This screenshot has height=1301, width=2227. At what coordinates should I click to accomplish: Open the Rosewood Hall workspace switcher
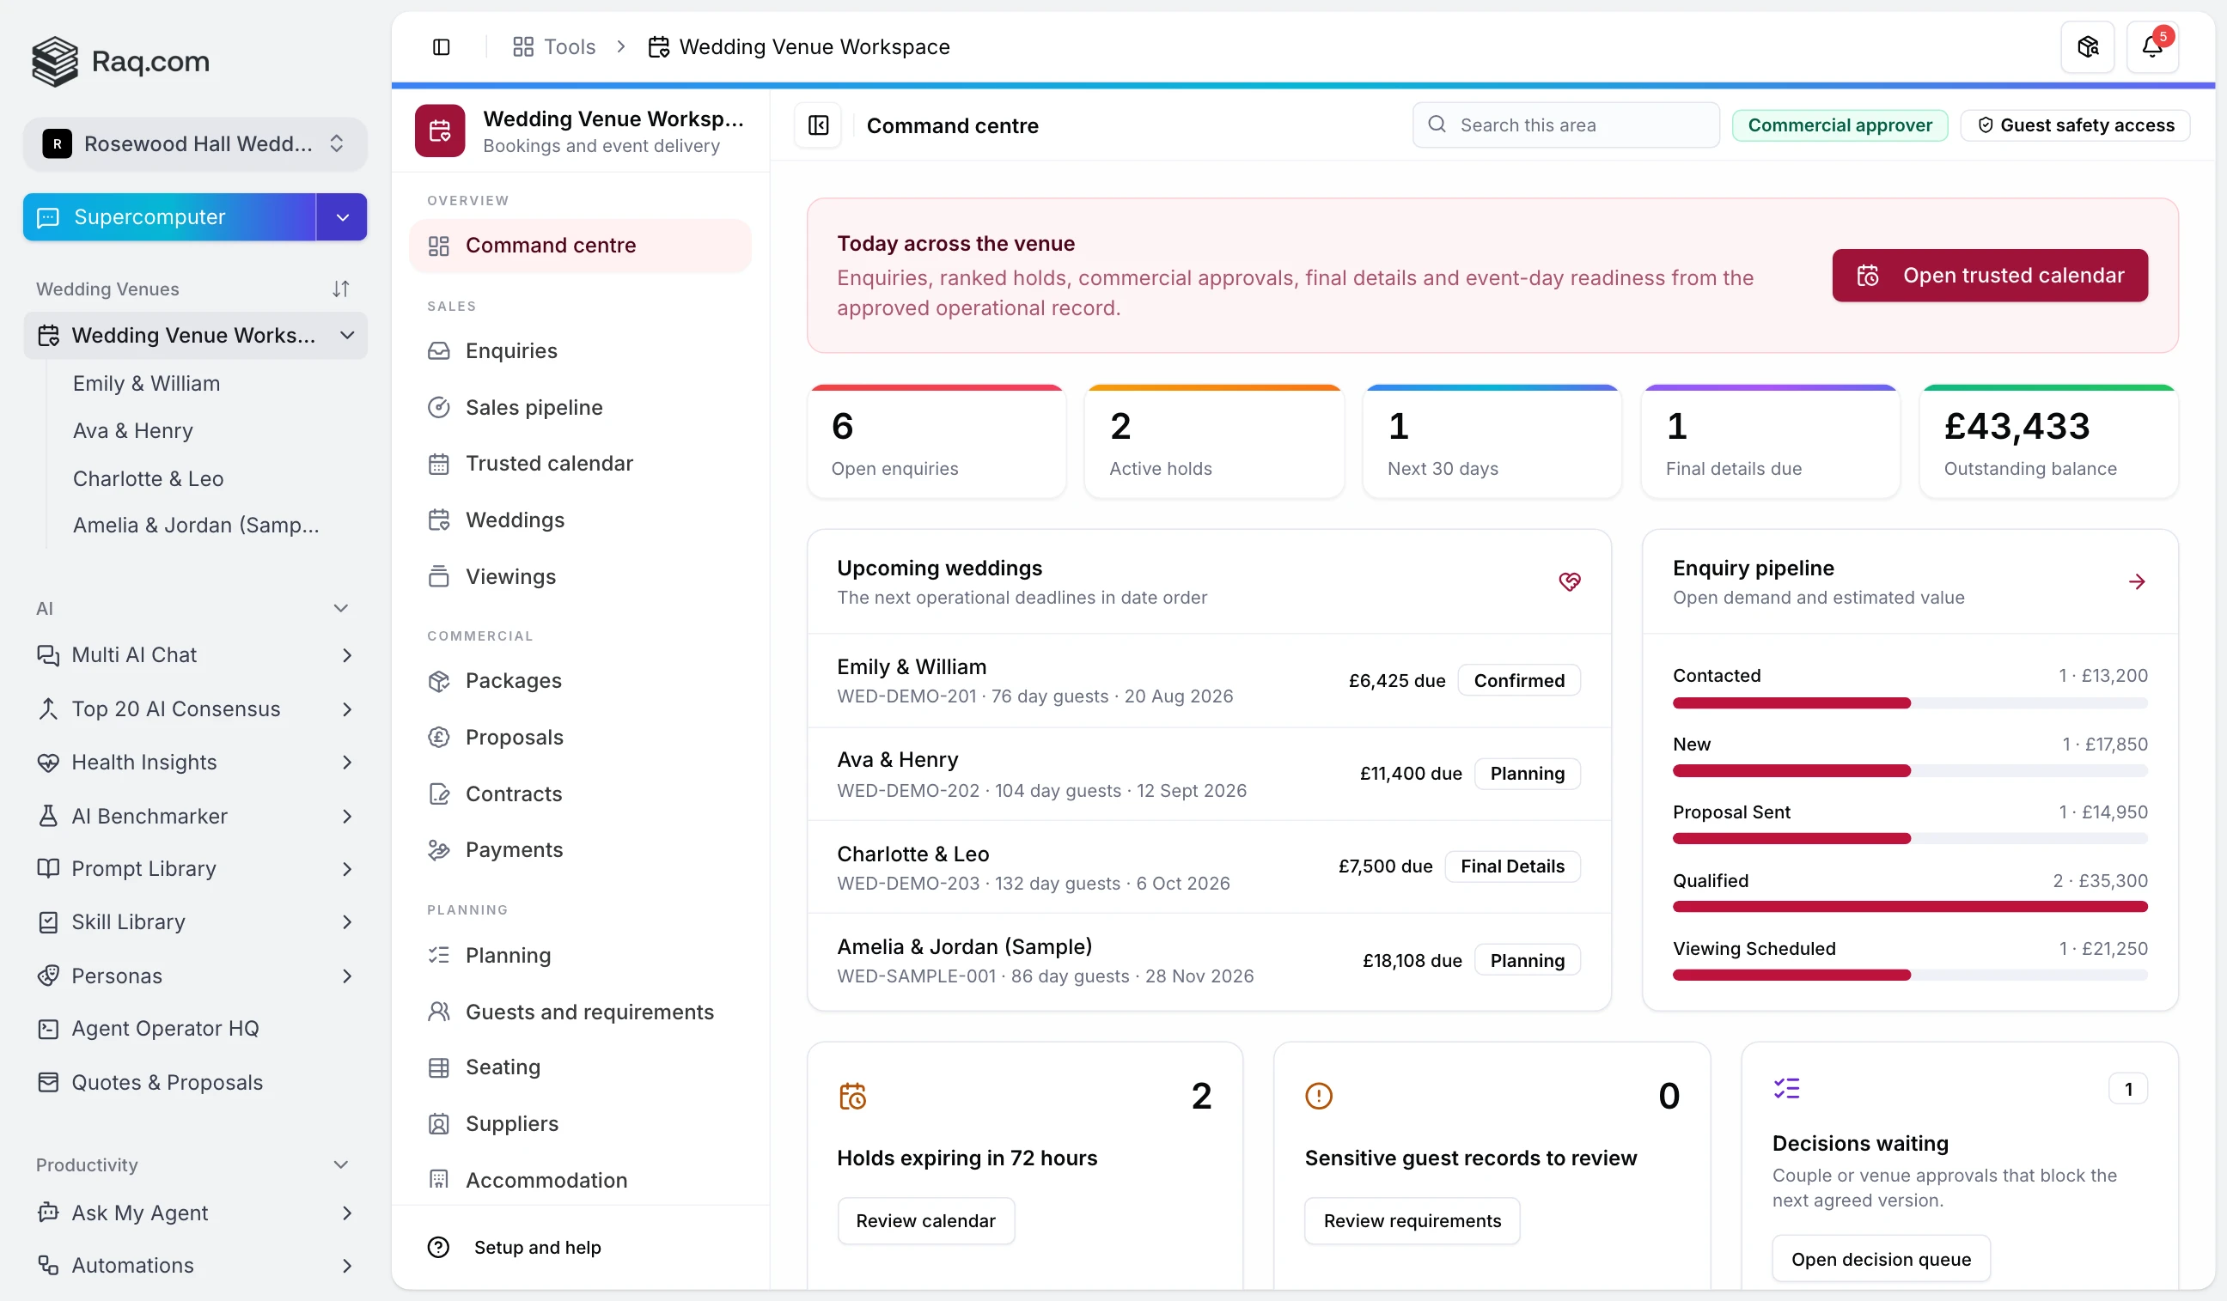coord(194,144)
